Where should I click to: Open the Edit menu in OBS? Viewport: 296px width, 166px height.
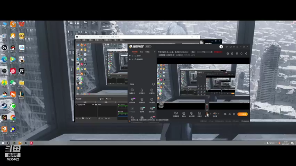coord(84,40)
